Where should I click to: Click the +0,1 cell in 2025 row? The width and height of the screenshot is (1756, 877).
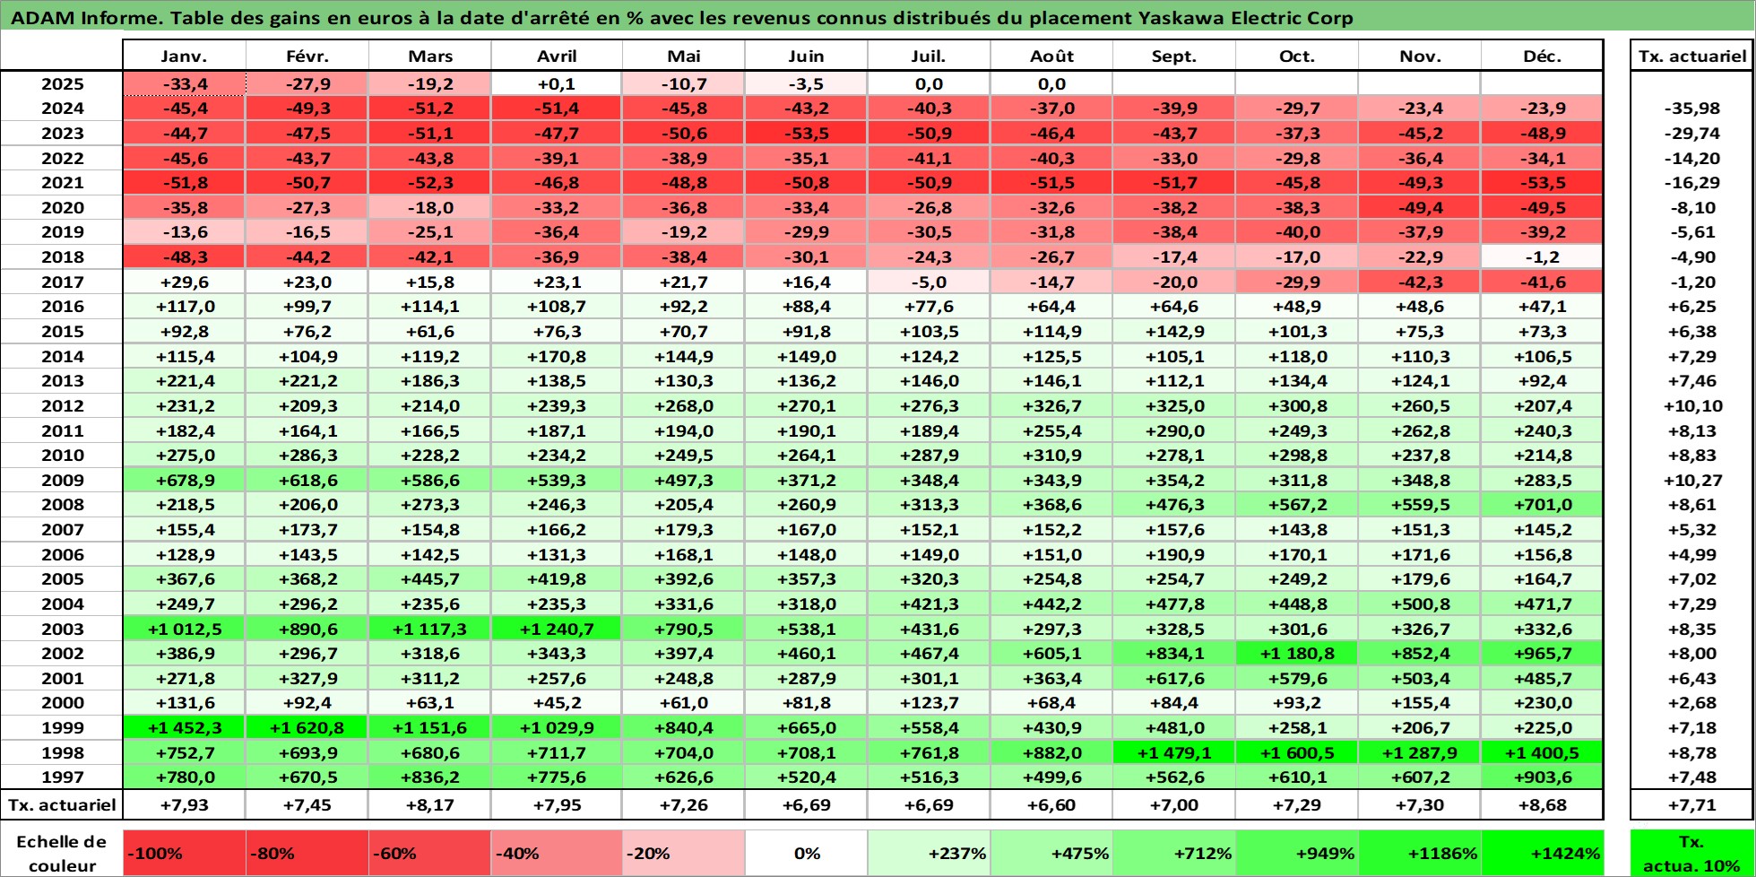point(557,83)
